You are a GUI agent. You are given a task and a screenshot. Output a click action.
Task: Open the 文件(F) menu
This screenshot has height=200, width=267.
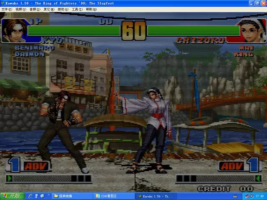tap(7, 9)
